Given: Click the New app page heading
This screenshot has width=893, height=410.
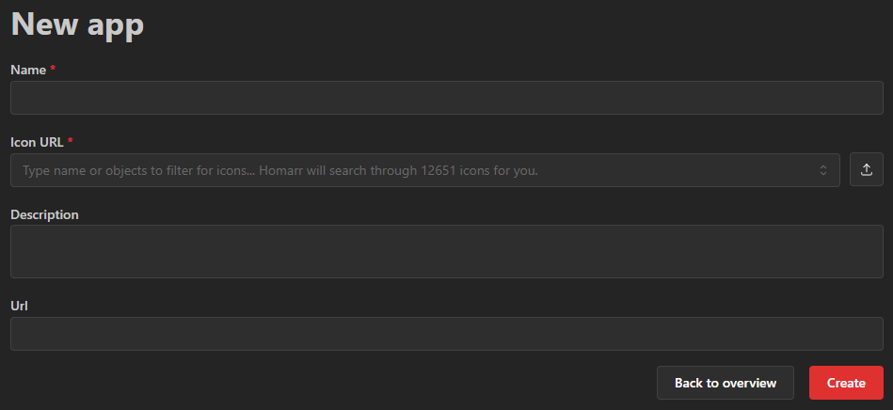Looking at the screenshot, I should coord(77,24).
